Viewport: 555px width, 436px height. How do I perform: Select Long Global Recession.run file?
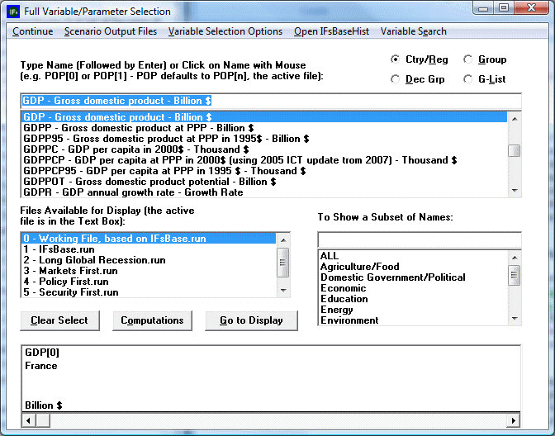point(106,260)
